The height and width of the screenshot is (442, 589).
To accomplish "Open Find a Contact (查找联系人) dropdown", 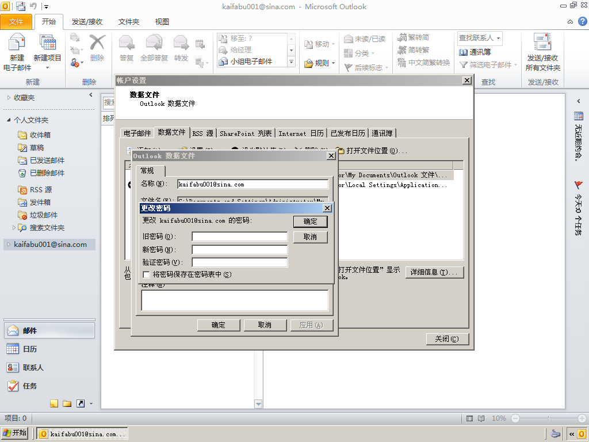I will 499,38.
